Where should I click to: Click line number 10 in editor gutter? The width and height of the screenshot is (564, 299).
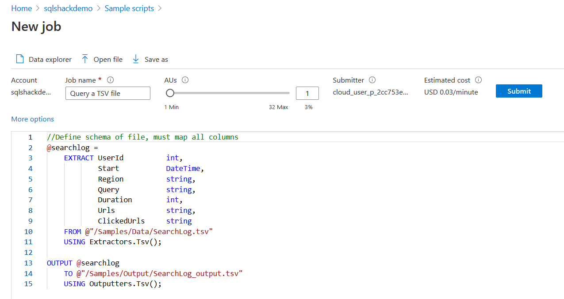28,231
